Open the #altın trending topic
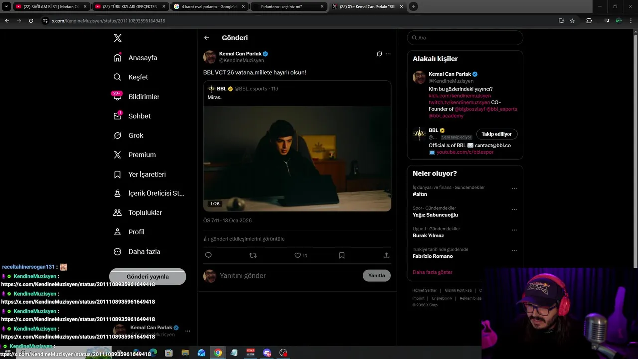The height and width of the screenshot is (359, 638). (420, 194)
